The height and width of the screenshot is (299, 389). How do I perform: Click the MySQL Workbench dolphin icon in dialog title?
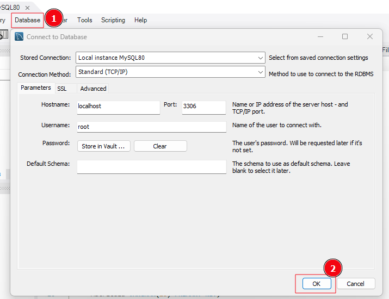pos(19,36)
